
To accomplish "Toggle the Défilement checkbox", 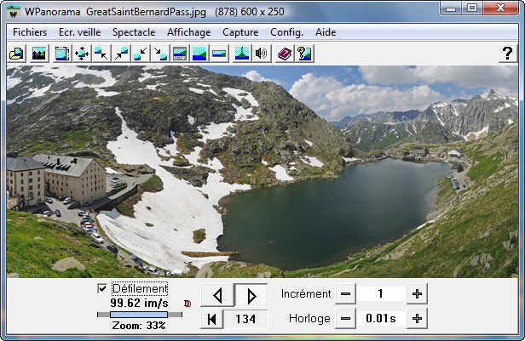I will click(x=102, y=288).
